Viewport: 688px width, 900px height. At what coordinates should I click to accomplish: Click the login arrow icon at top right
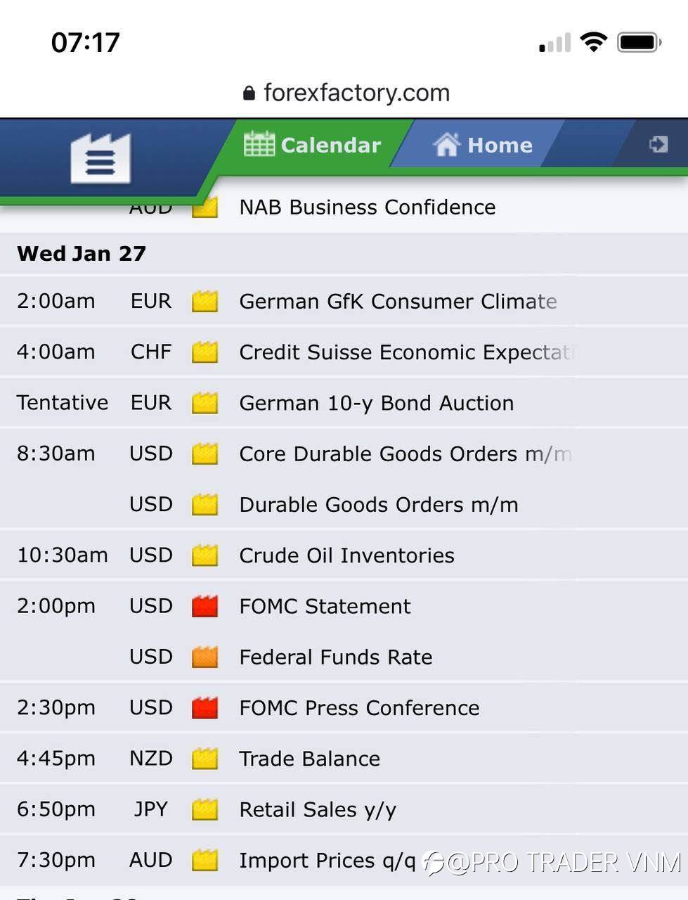[x=658, y=144]
